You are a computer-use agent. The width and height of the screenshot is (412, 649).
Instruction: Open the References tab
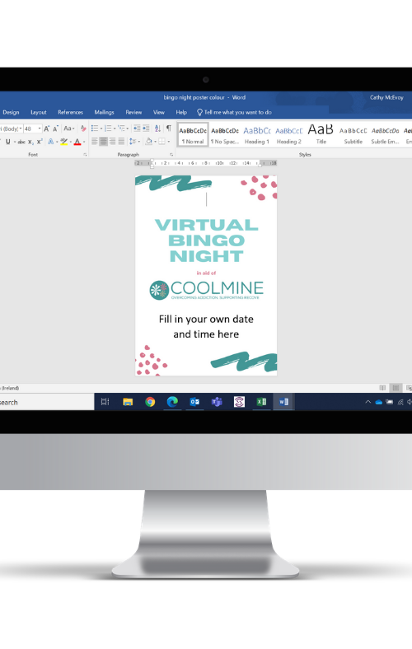[70, 112]
